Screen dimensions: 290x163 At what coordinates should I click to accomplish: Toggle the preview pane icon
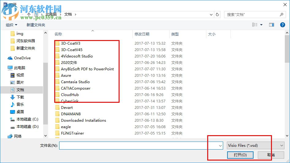[272, 25]
